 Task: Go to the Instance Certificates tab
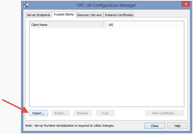click(119, 15)
